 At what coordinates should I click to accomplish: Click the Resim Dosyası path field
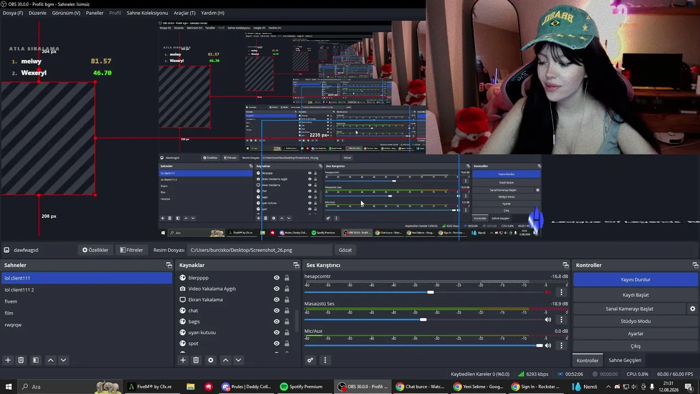point(260,250)
